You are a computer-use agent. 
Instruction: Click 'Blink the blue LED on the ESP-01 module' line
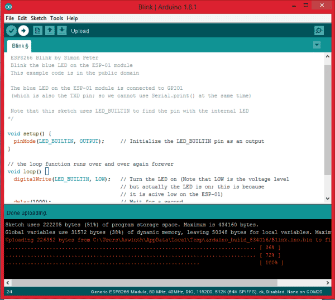tap(71, 65)
